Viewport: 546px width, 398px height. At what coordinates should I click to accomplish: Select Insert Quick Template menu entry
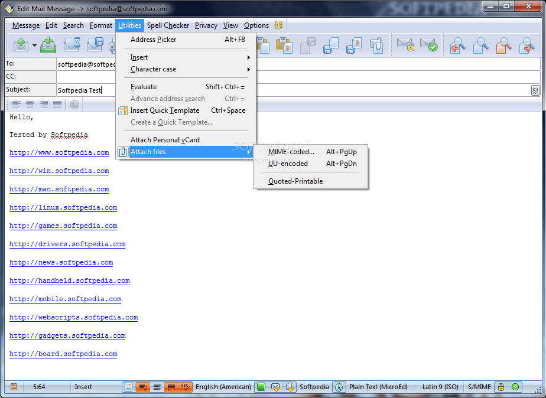coord(186,110)
